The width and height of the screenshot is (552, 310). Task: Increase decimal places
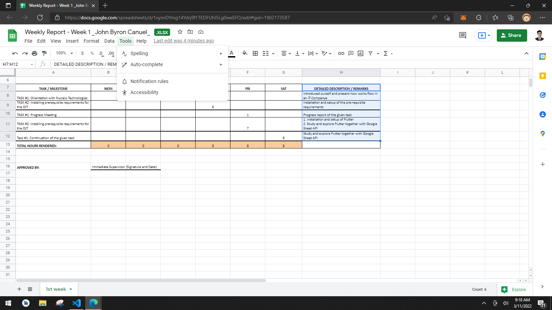pyautogui.click(x=111, y=53)
